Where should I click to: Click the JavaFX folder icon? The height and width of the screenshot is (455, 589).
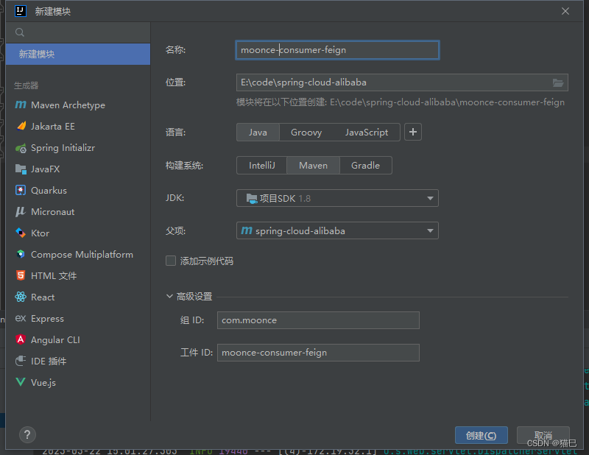(21, 169)
